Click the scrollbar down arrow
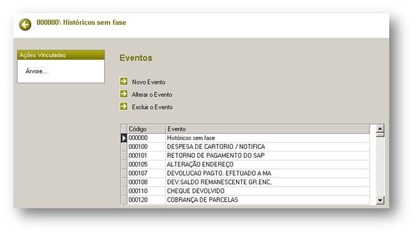 [380, 200]
